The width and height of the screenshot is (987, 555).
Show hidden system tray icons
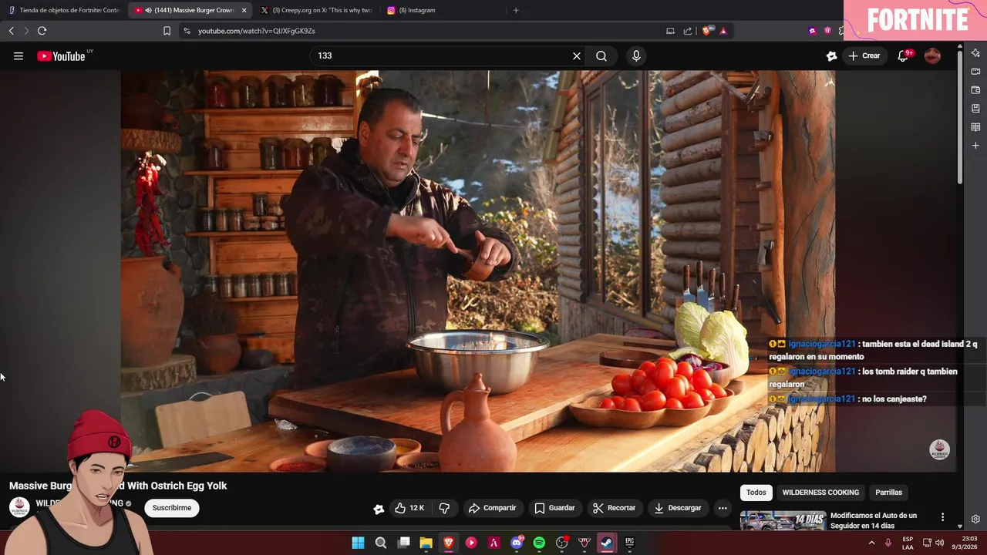click(872, 543)
